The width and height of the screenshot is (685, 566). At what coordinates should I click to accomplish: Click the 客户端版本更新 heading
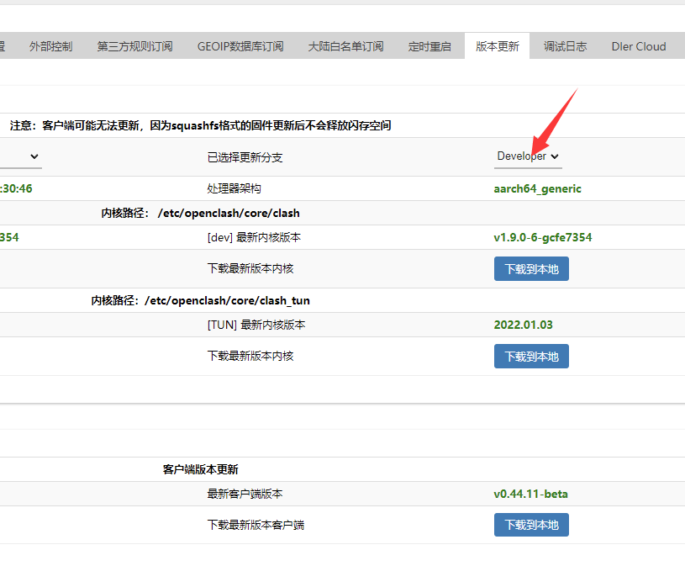click(x=201, y=469)
